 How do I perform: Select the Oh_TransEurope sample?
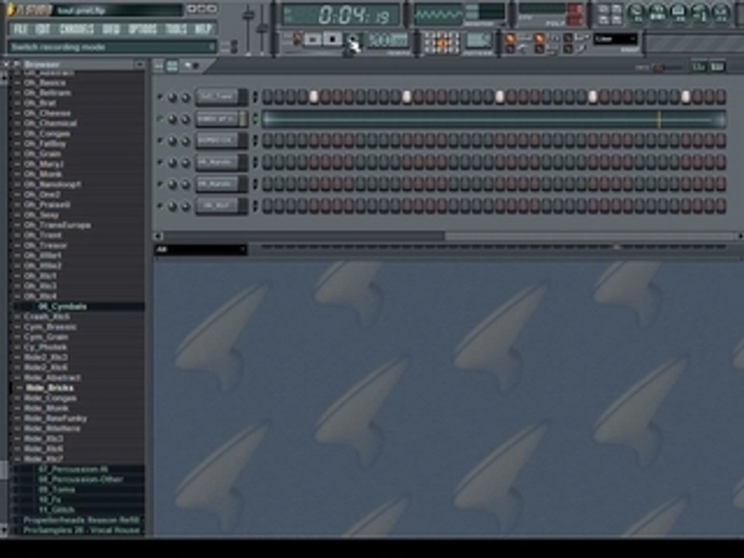coord(57,226)
